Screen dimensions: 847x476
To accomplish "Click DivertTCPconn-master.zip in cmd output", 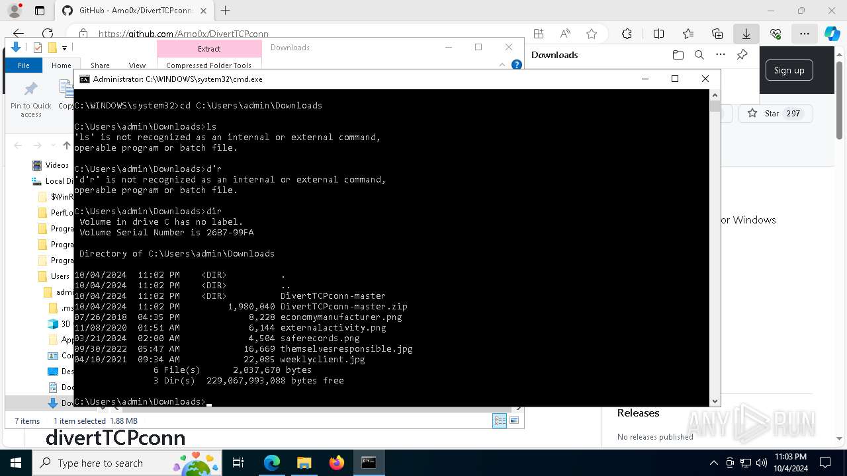I will pyautogui.click(x=343, y=307).
